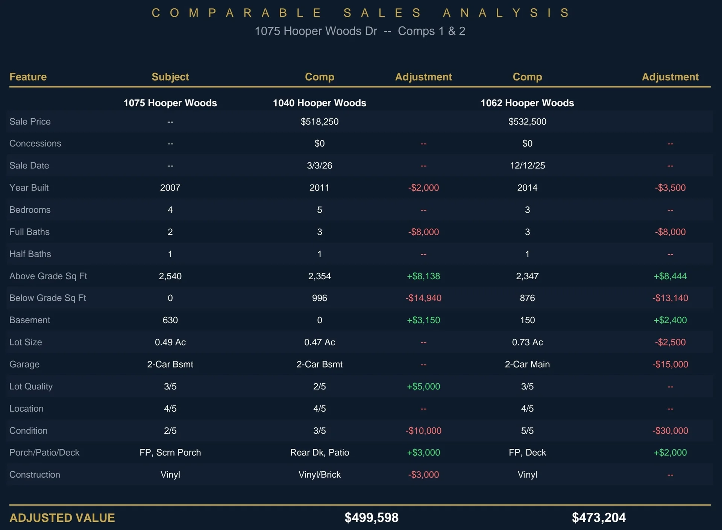Click the 'COMPARABLE SALES ANALYSIS' title
The height and width of the screenshot is (530, 722).
click(360, 13)
